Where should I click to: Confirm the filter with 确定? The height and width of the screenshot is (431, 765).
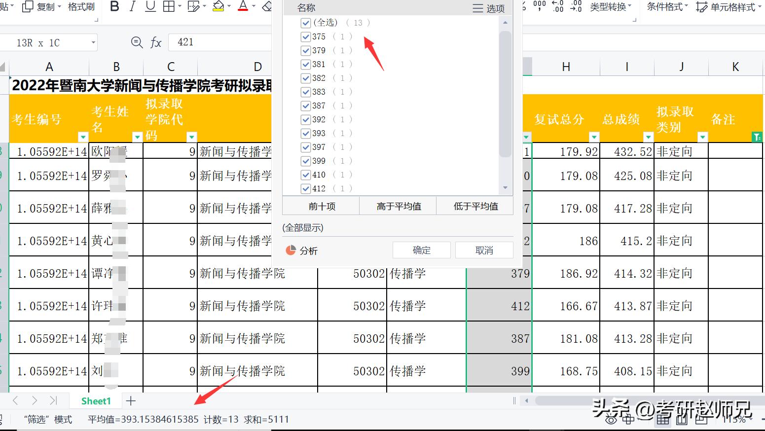[x=421, y=250]
